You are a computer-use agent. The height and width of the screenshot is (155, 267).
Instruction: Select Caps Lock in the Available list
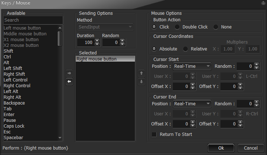[14, 126]
